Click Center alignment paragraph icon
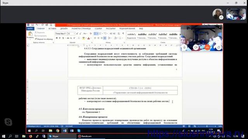 point(98,38)
